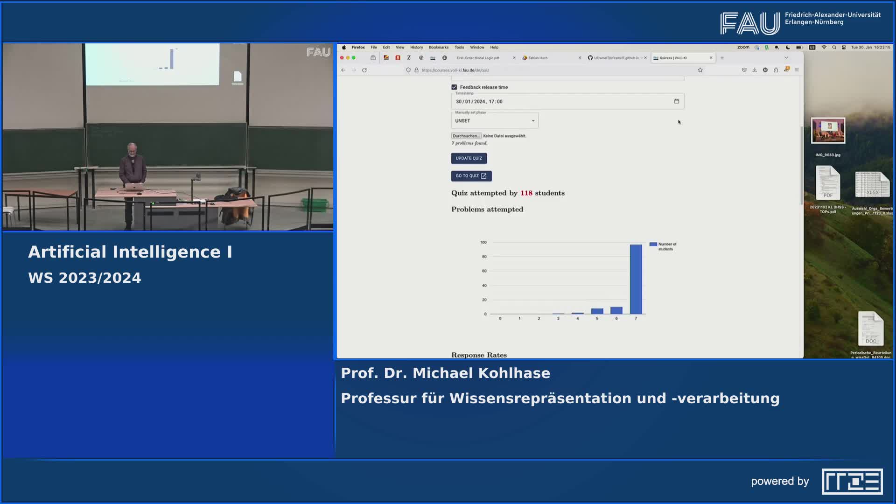Reload the courses.voll-kl.fau.de page
Viewport: 896px width, 504px height.
click(364, 70)
